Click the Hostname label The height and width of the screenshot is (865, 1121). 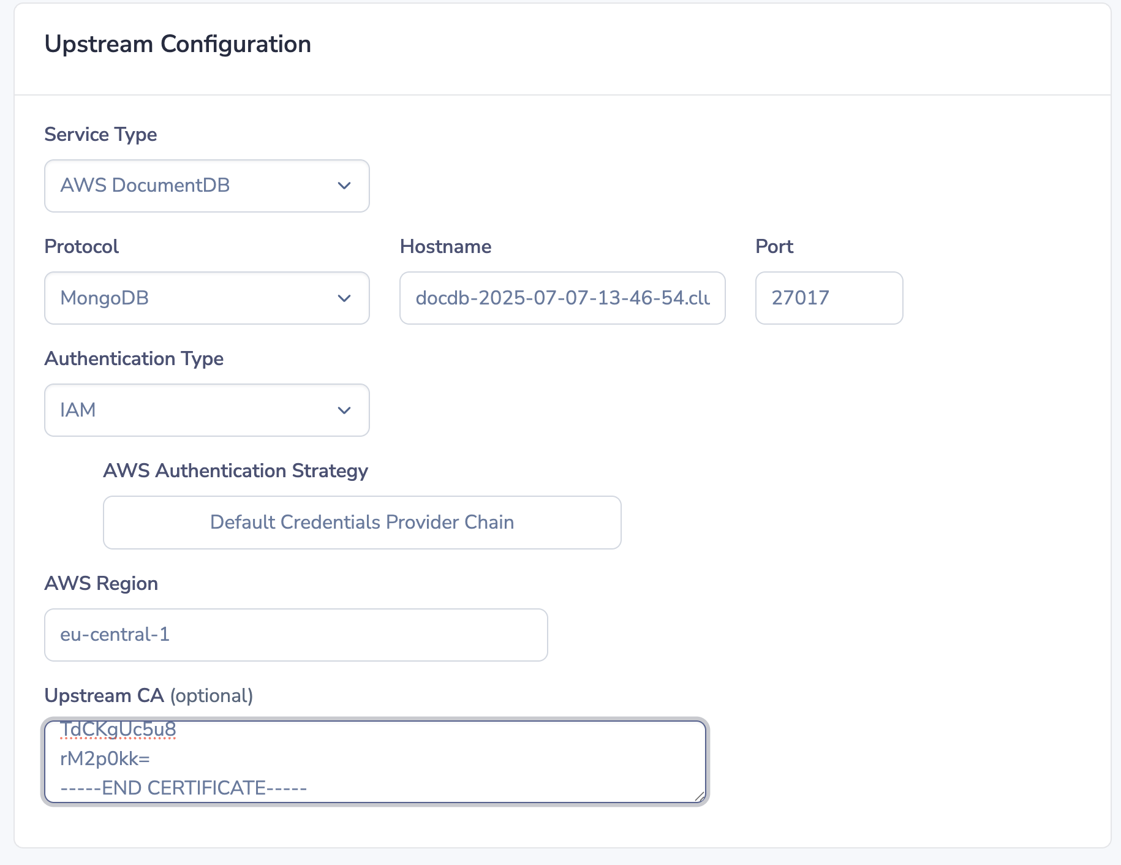(445, 246)
